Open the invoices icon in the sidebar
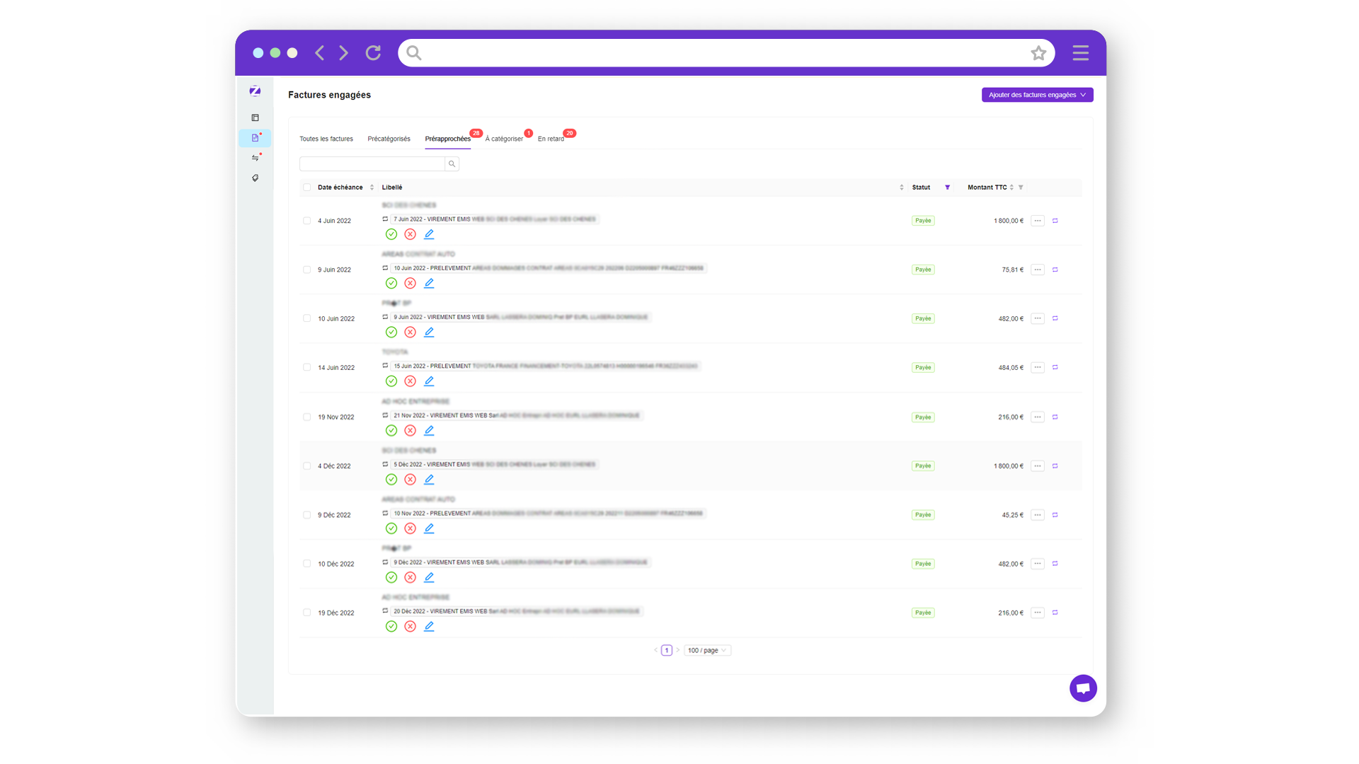The width and height of the screenshot is (1359, 764). 255,138
